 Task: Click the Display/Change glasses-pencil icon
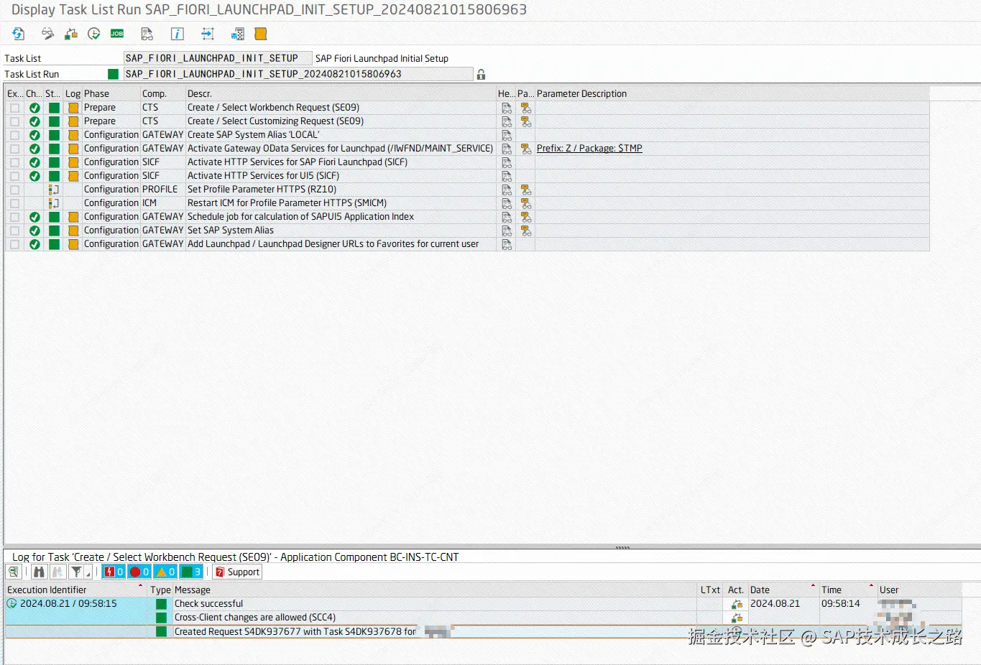(47, 34)
